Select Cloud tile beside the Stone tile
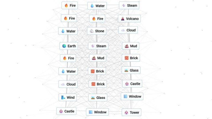 pyautogui.click(x=128, y=30)
